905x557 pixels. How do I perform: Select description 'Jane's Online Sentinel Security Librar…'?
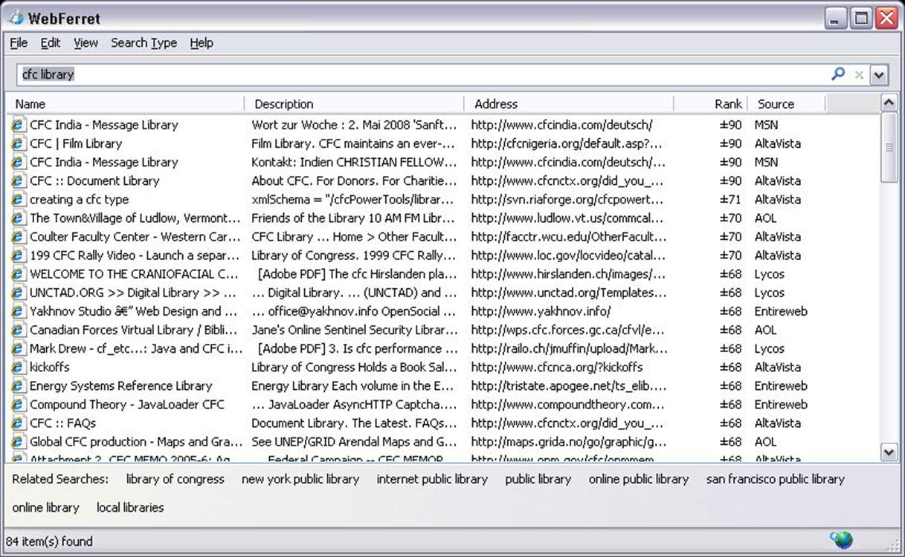355,330
